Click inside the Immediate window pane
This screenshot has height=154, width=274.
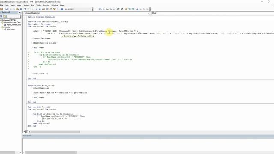click(x=148, y=144)
